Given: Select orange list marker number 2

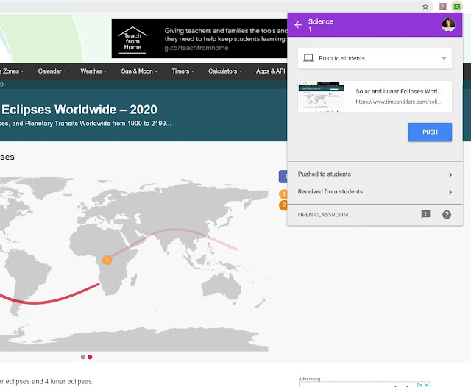Looking at the screenshot, I should 283,205.
